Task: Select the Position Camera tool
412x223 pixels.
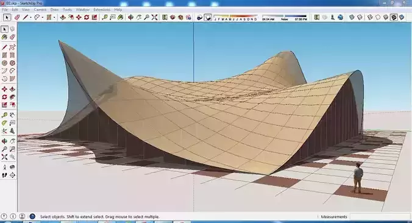Action: pyautogui.click(x=4, y=168)
